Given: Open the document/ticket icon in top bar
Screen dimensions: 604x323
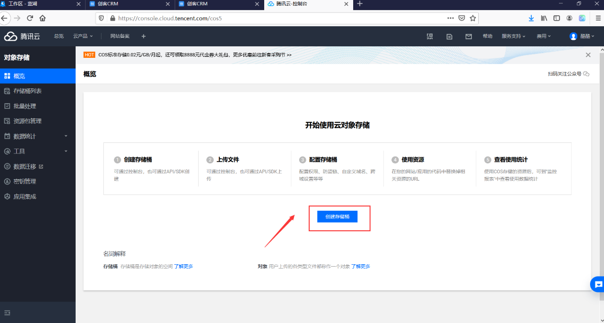Looking at the screenshot, I should 449,36.
